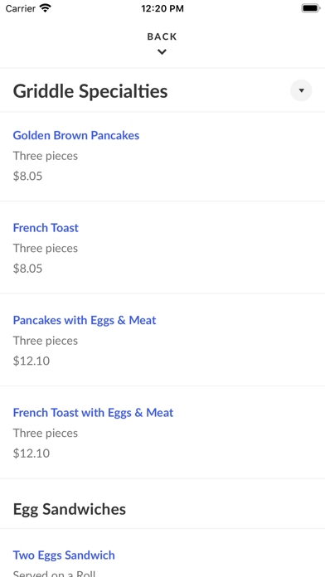Click the down chevron under BACK
The height and width of the screenshot is (577, 325).
point(162,52)
